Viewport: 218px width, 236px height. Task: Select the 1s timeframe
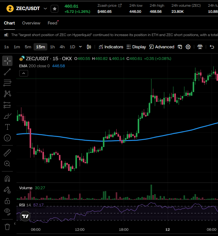(6, 47)
